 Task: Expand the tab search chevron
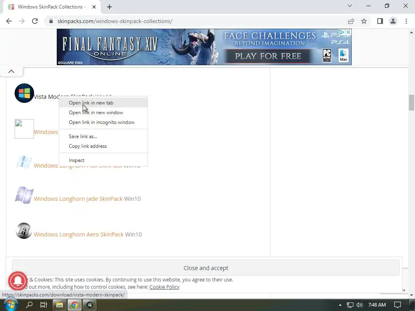(350, 6)
